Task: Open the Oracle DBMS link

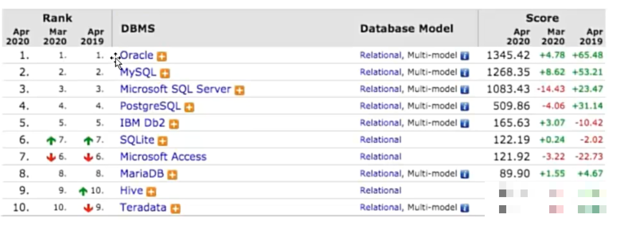Action: coord(137,55)
